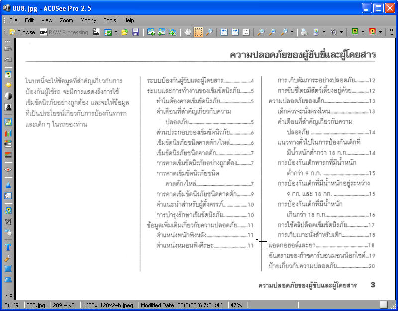Go to the next image icon
398x311 pixels.
point(162,32)
